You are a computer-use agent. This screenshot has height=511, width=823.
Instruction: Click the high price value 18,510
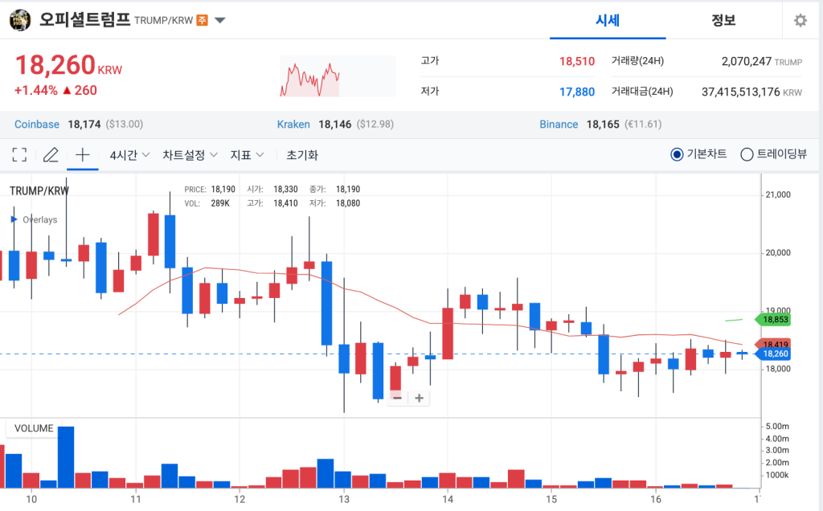[x=577, y=61]
